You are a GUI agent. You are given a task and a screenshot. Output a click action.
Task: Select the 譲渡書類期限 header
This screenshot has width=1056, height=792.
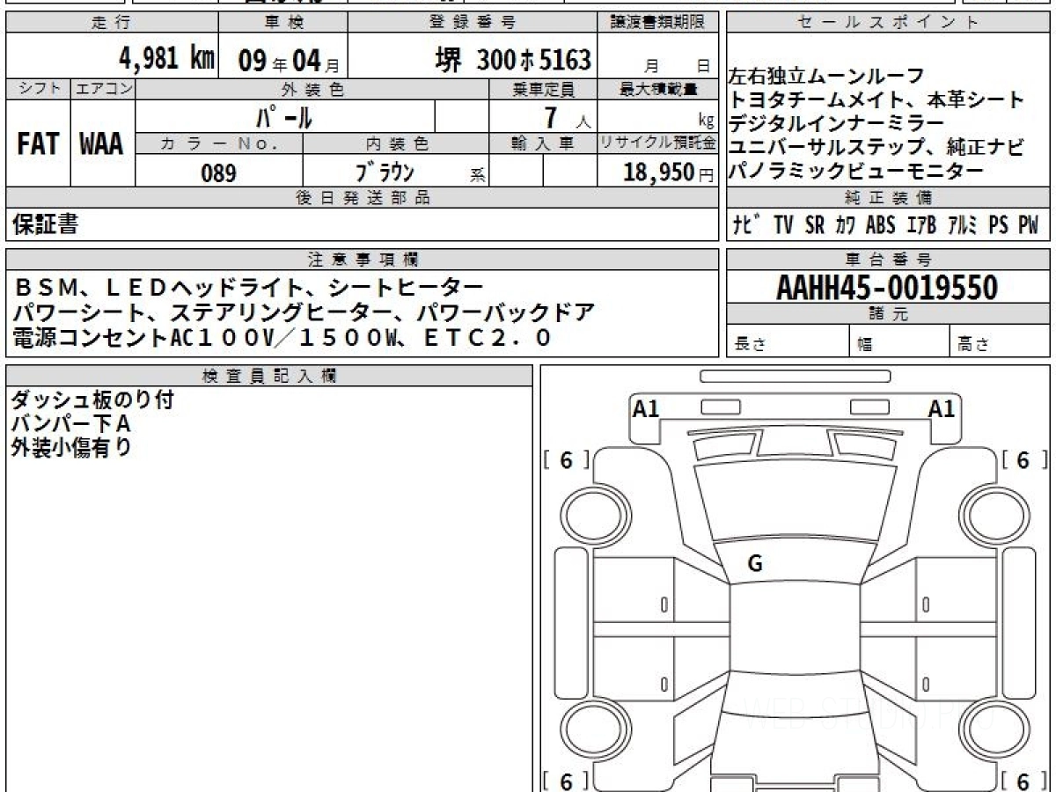[x=658, y=23]
